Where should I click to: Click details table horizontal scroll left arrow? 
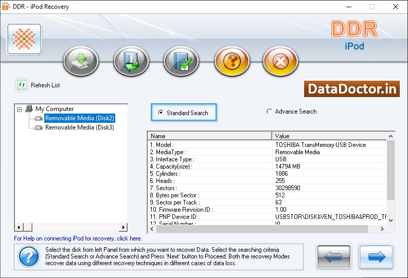(x=152, y=229)
